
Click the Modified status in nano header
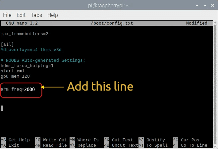point(196,23)
